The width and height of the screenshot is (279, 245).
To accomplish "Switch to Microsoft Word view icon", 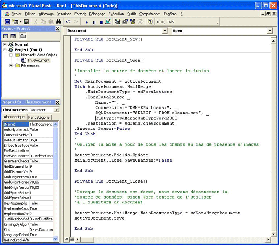I will click(x=7, y=22).
